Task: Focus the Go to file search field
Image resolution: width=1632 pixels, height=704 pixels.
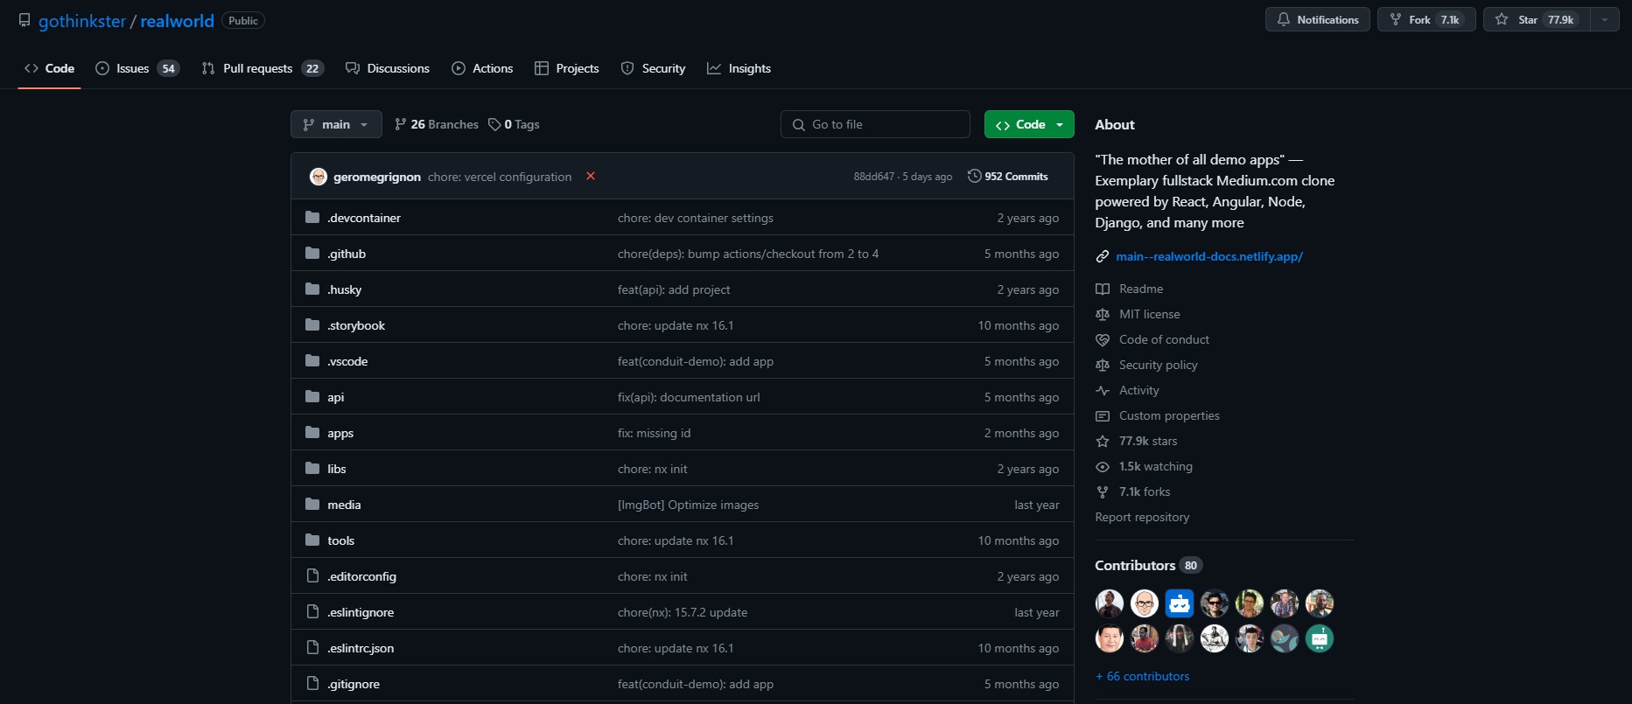Action: 875,124
